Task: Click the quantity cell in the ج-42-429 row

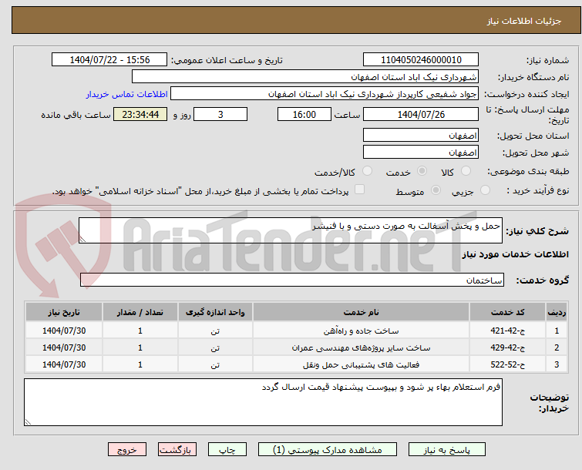Action: point(140,347)
